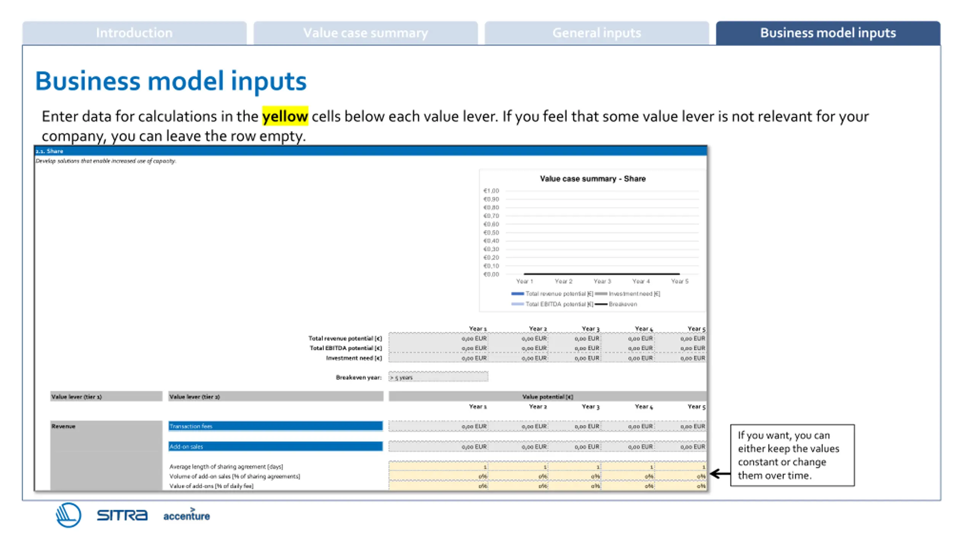The height and width of the screenshot is (548, 975).
Task: Select the Business model inputs tab
Action: [828, 33]
